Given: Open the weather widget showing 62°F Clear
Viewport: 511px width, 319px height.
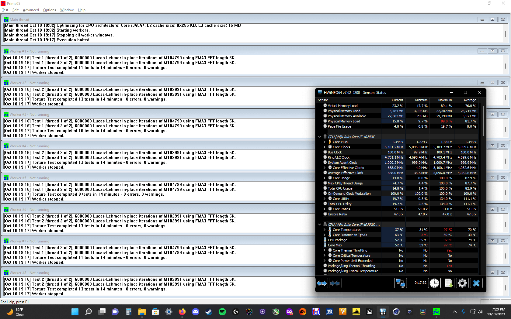Looking at the screenshot, I should pyautogui.click(x=16, y=312).
